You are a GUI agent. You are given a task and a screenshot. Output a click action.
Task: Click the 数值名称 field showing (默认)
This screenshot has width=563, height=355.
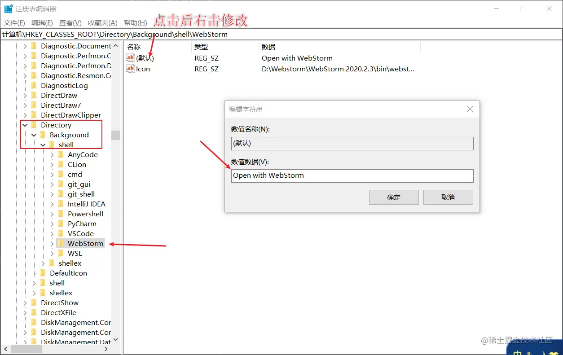point(352,143)
